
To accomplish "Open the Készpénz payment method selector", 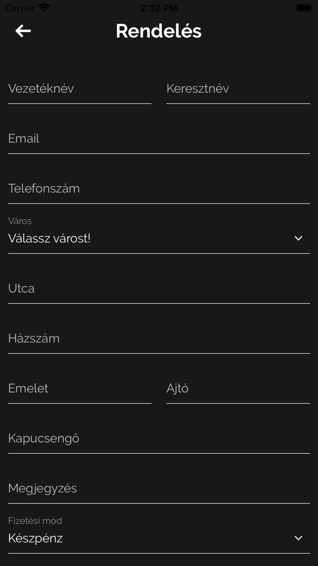I will point(150,538).
